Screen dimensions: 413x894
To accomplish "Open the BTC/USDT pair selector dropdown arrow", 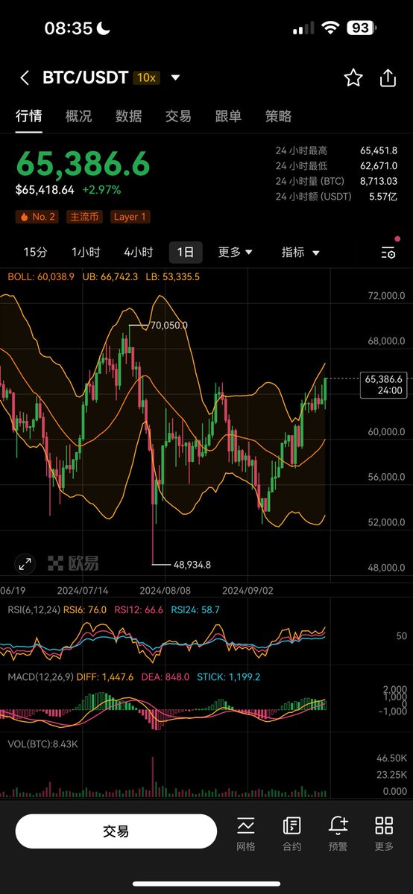I will [175, 77].
